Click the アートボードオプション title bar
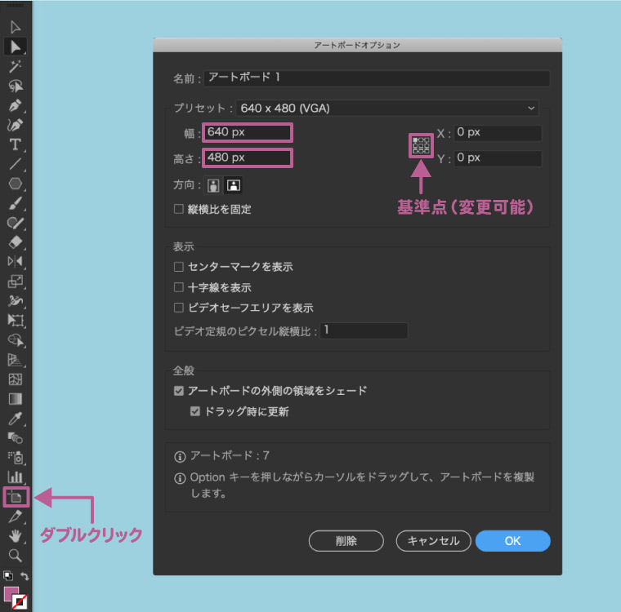This screenshot has width=621, height=612. pos(357,45)
